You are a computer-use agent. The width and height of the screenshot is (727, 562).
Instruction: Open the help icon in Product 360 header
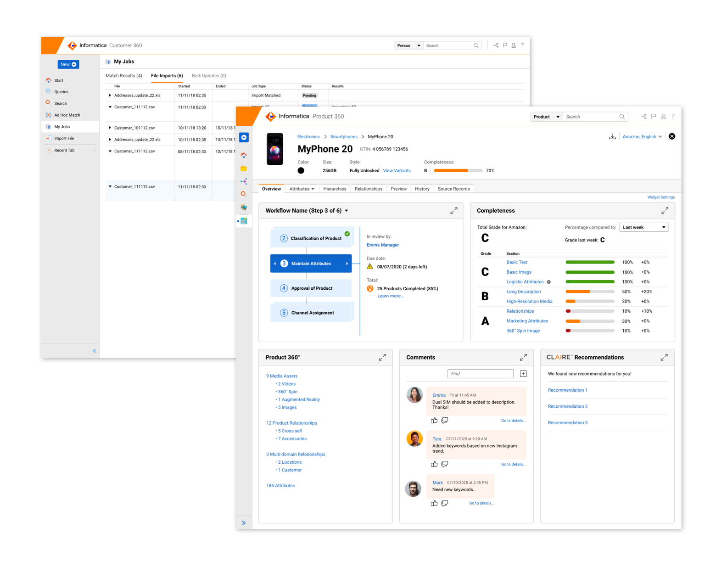(673, 117)
